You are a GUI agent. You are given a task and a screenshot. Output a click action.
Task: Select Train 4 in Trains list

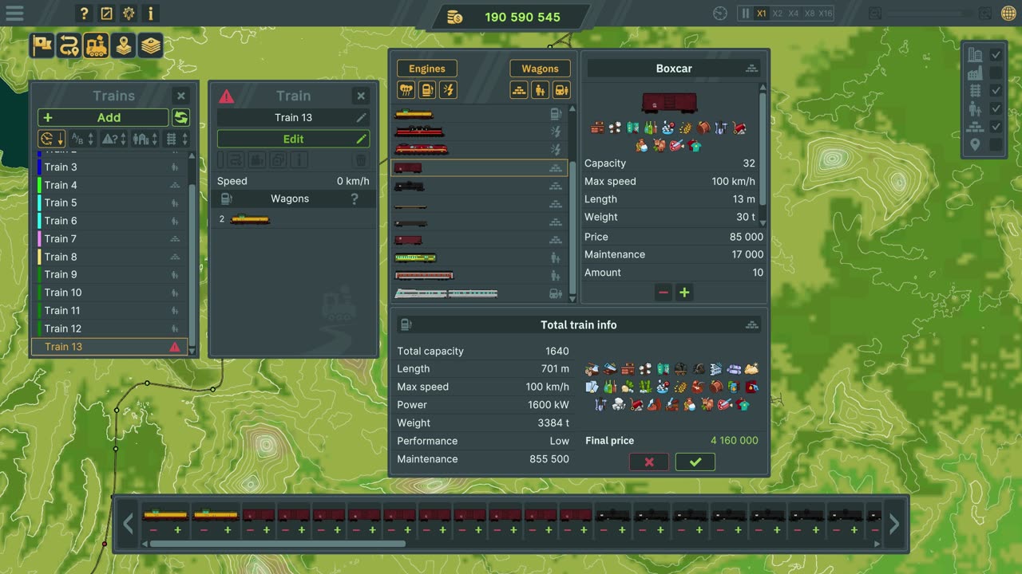109,185
